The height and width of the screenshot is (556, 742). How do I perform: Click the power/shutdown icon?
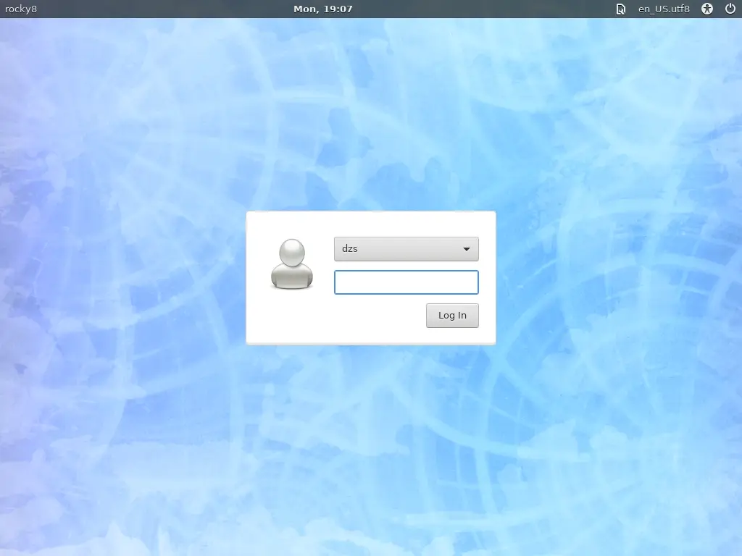tap(730, 9)
